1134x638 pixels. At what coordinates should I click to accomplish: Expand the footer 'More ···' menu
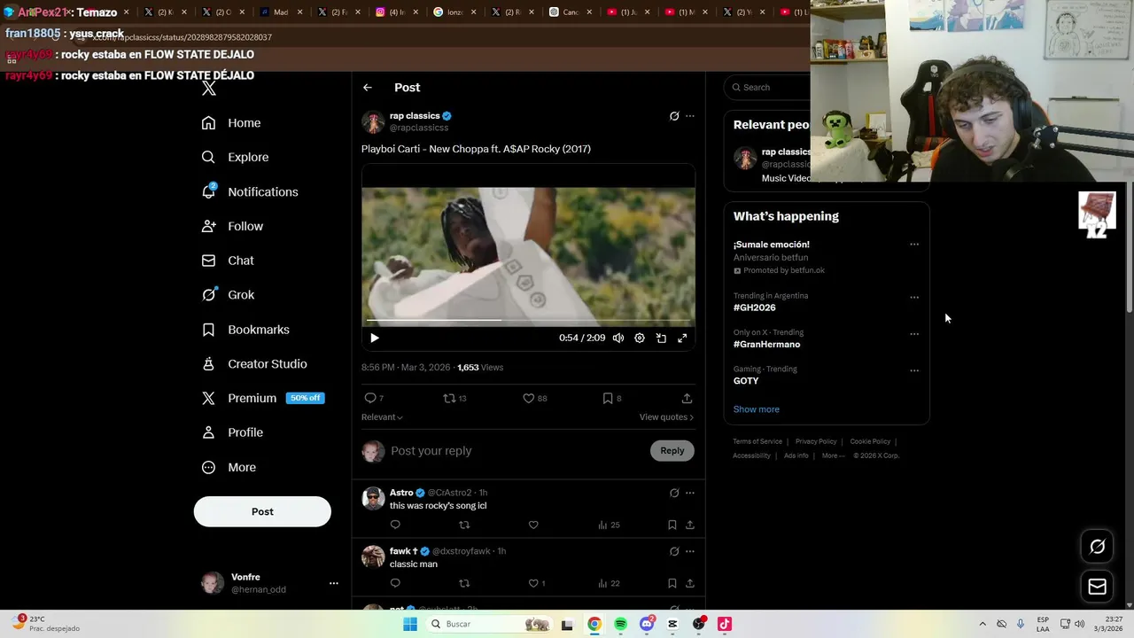834,455
